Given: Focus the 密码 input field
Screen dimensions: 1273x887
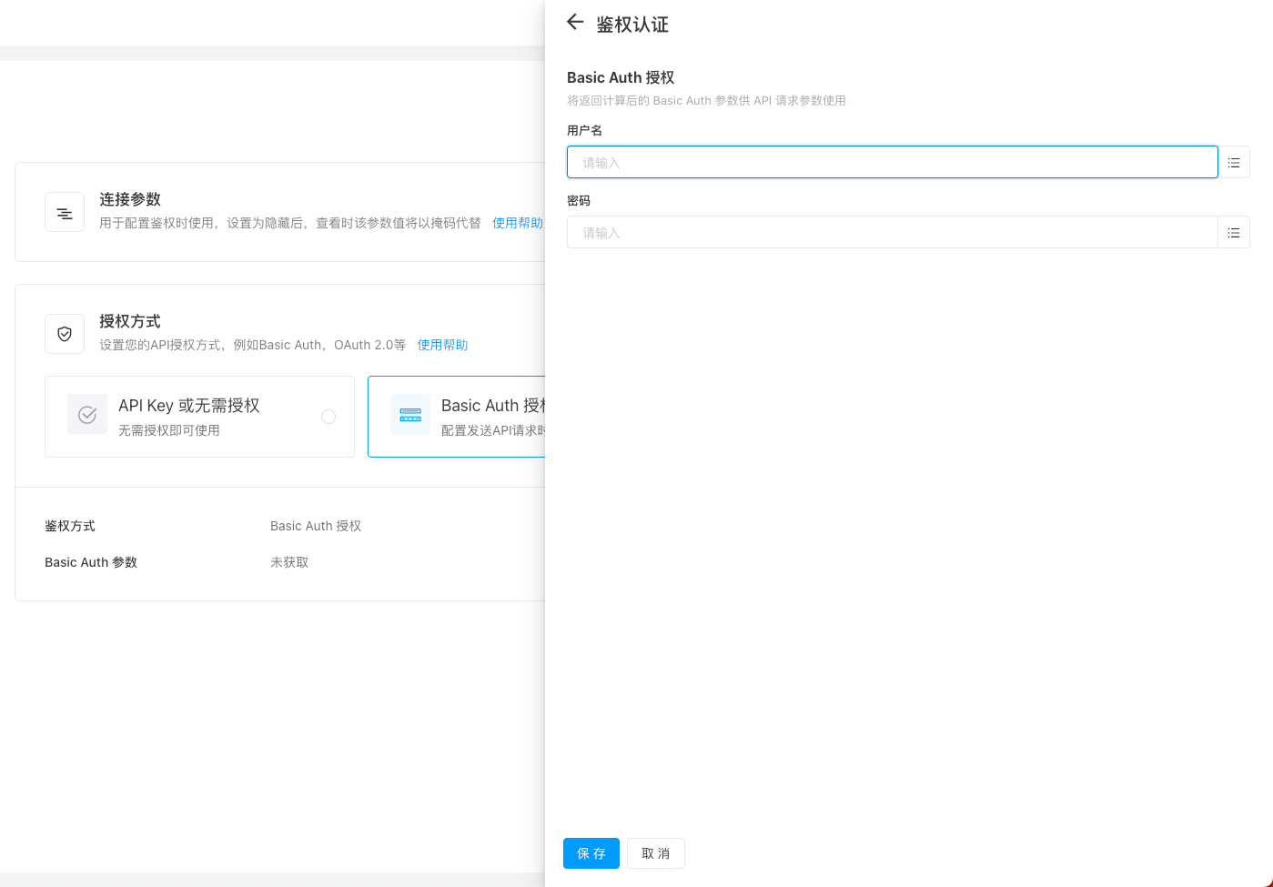Looking at the screenshot, I should (892, 233).
